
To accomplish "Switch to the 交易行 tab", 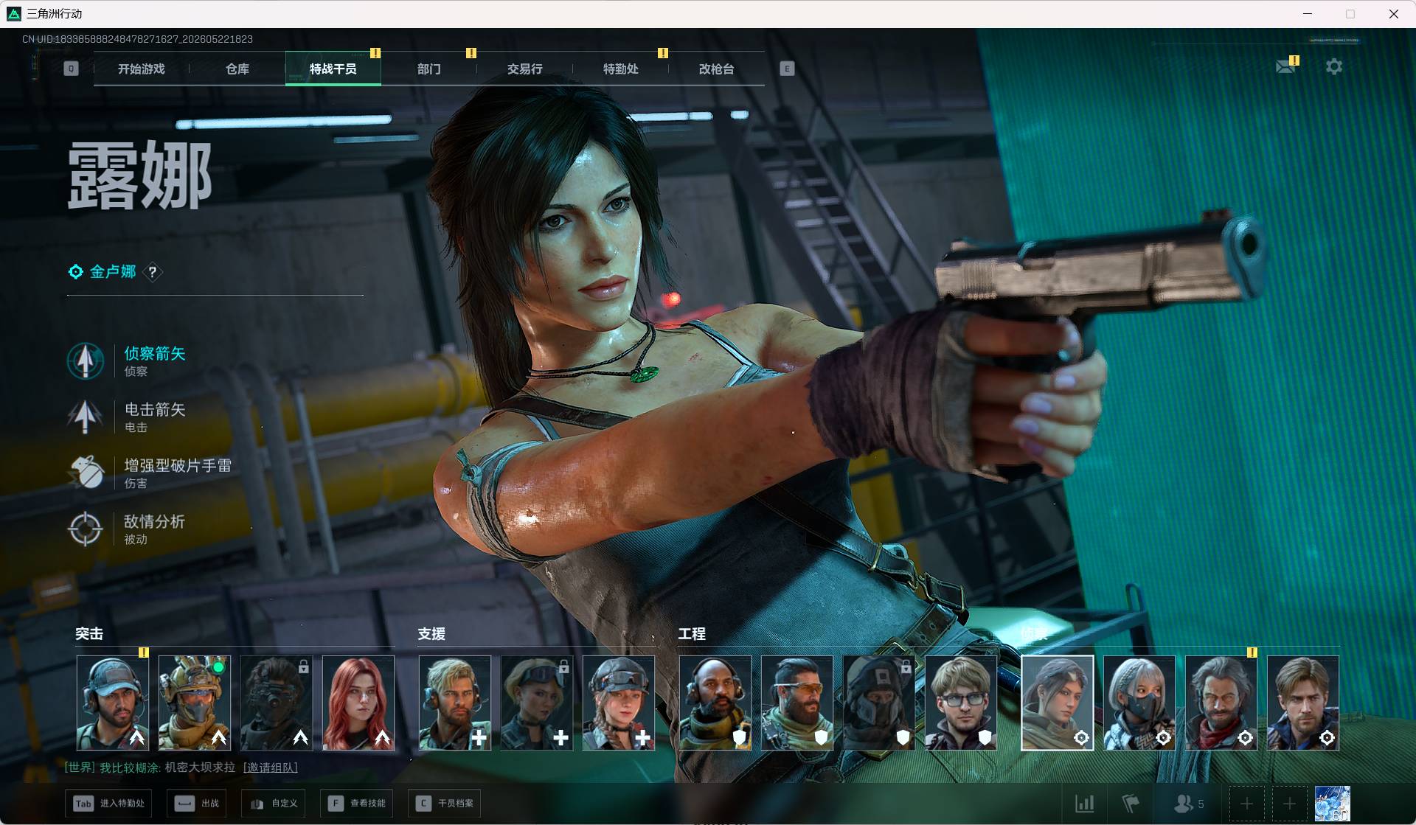I will [525, 69].
